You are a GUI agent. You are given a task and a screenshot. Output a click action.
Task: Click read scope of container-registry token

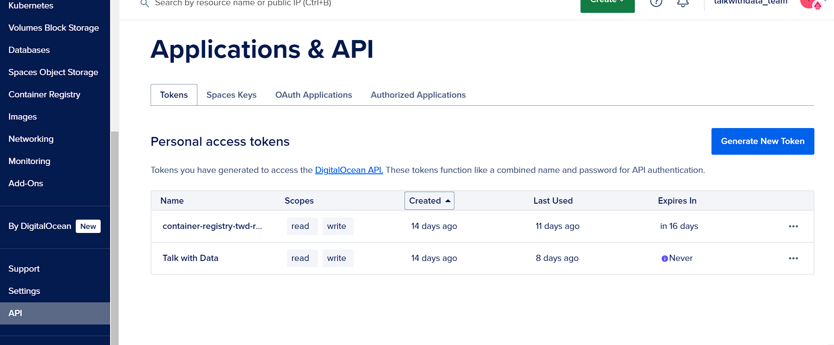tap(302, 226)
